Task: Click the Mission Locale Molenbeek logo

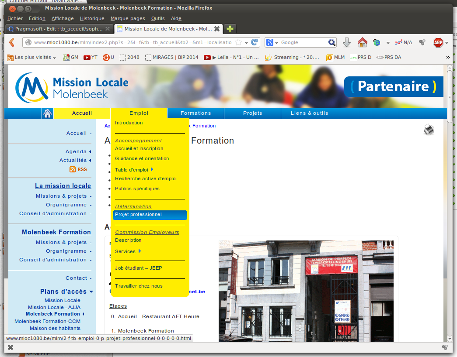Action: [72, 87]
